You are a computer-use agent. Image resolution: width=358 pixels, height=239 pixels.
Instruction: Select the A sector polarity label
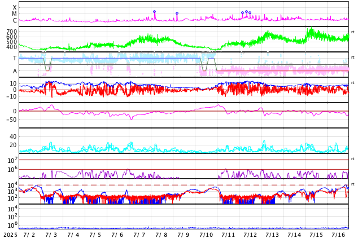(x=15, y=71)
